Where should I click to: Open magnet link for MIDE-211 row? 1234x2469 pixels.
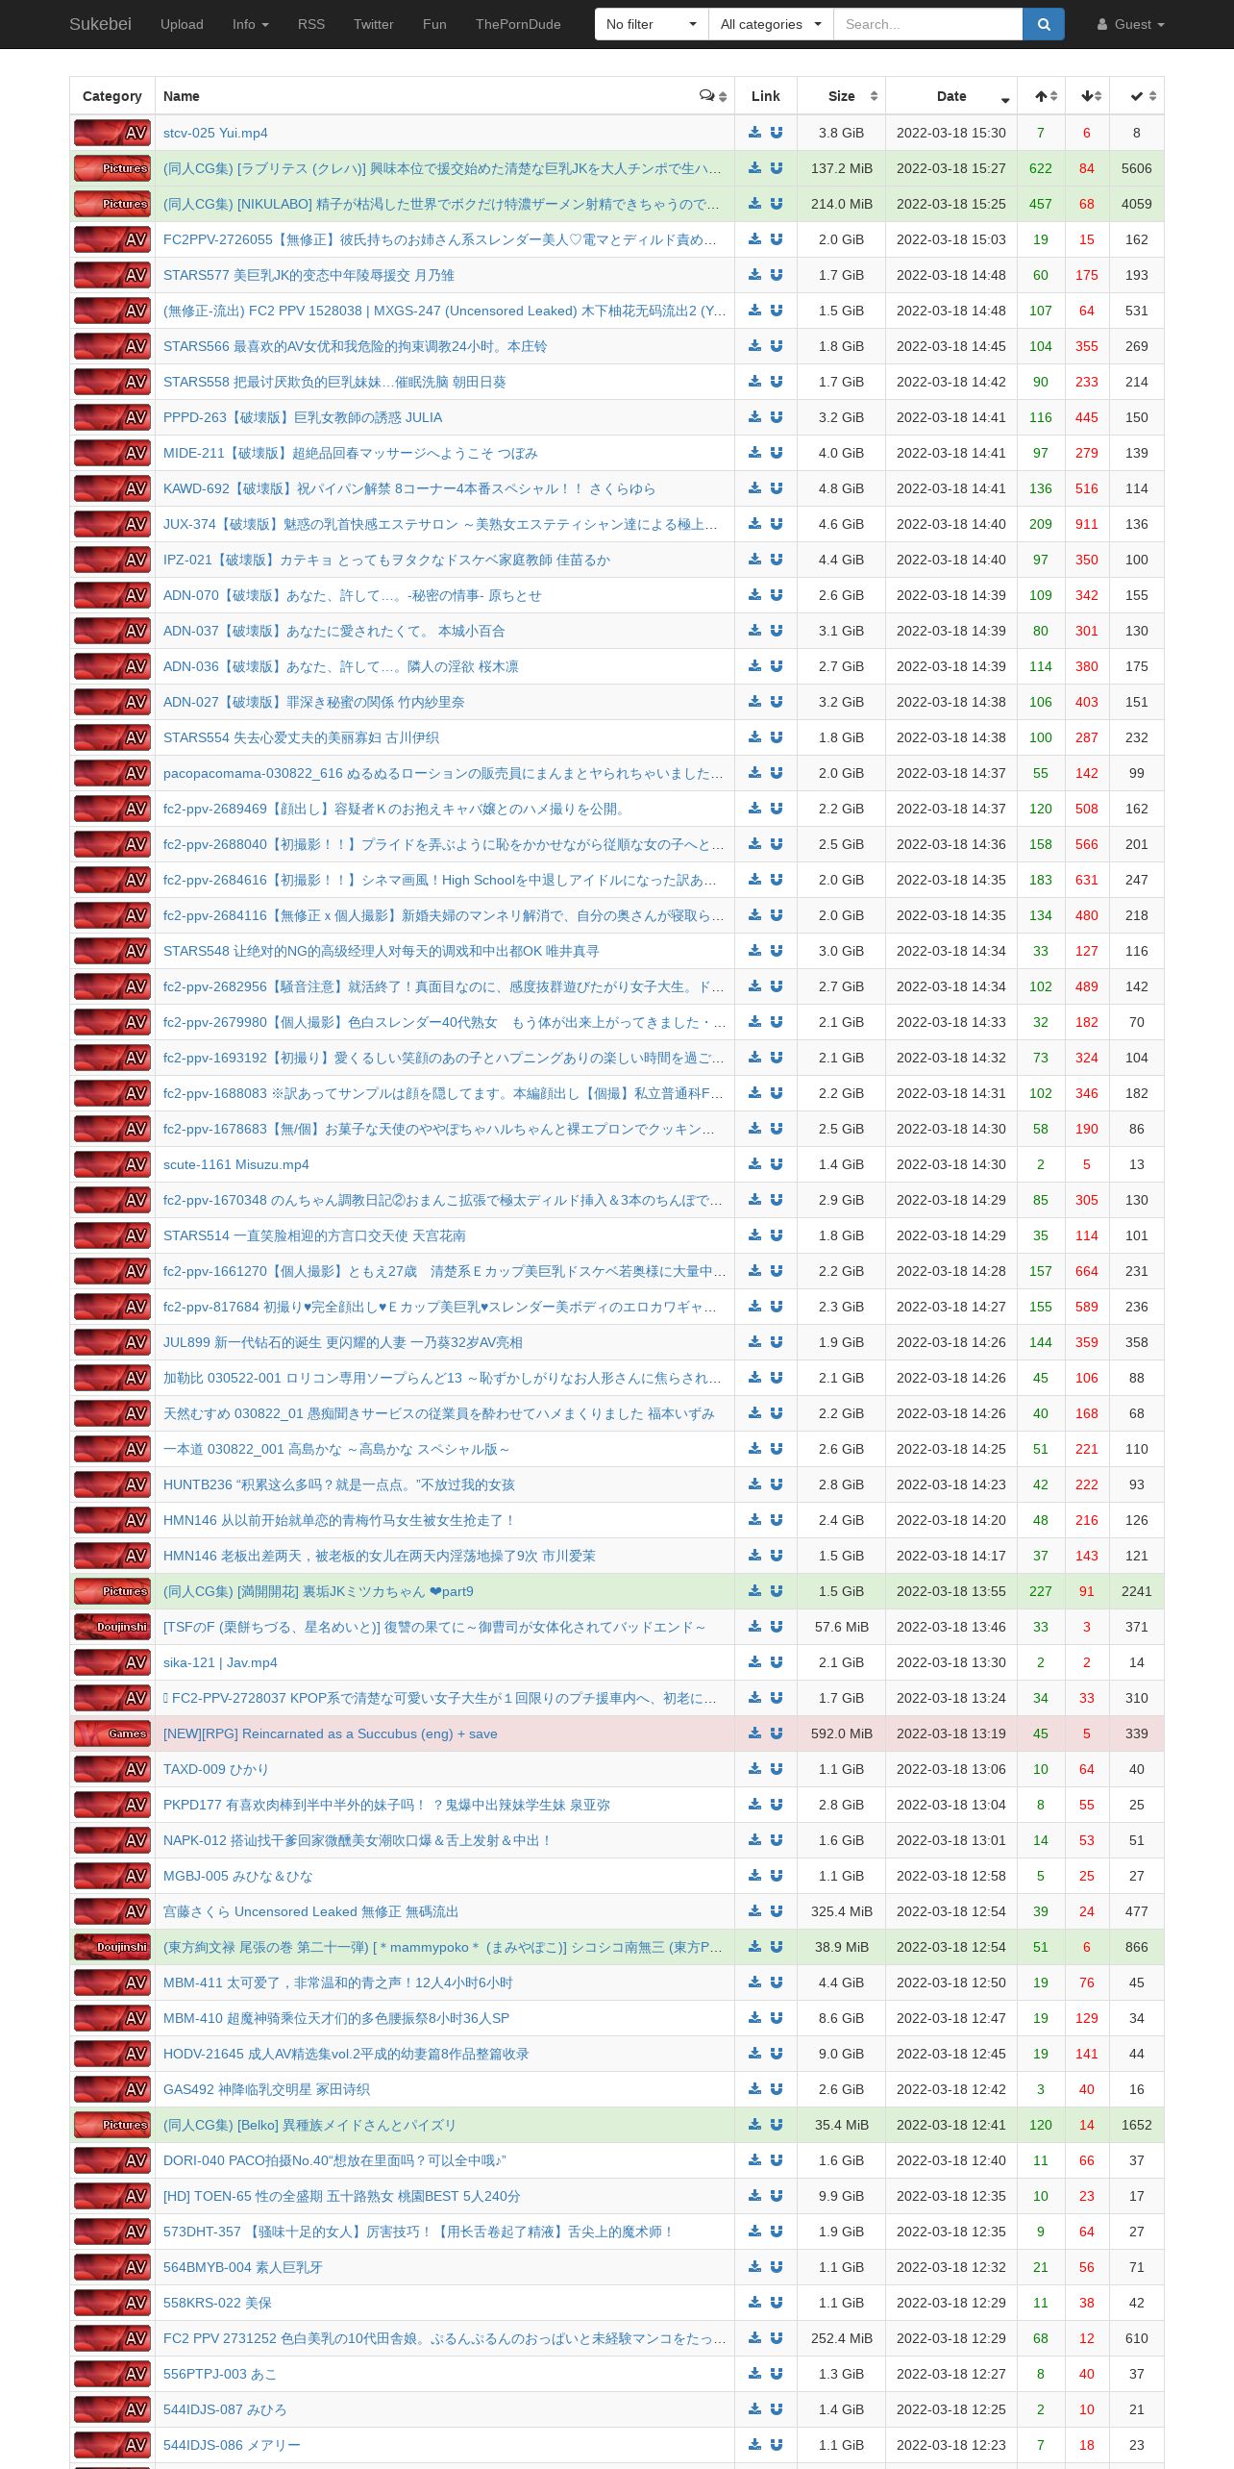[x=777, y=453]
